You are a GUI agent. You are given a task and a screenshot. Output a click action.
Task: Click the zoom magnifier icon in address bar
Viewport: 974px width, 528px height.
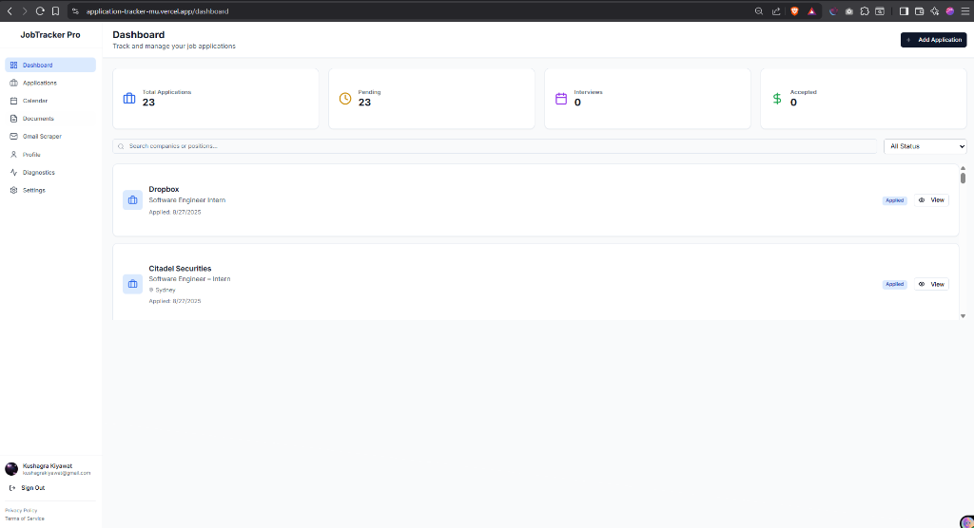(758, 11)
